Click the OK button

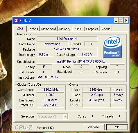click(117, 127)
